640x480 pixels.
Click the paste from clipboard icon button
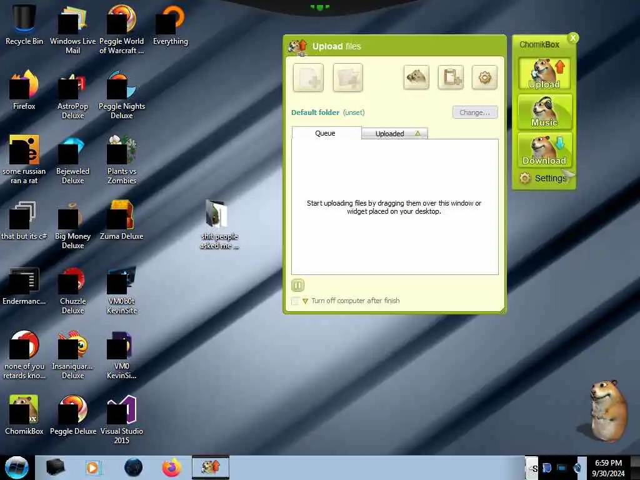tap(451, 77)
